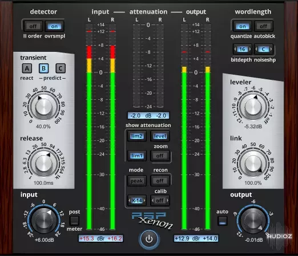Click the leveler knob
Screen dimensions: 298x256
coord(253,106)
